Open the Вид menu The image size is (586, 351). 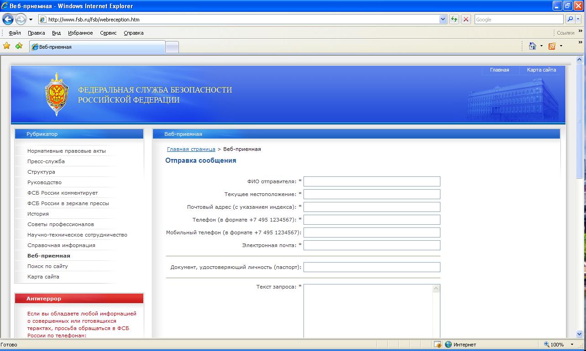[x=56, y=33]
